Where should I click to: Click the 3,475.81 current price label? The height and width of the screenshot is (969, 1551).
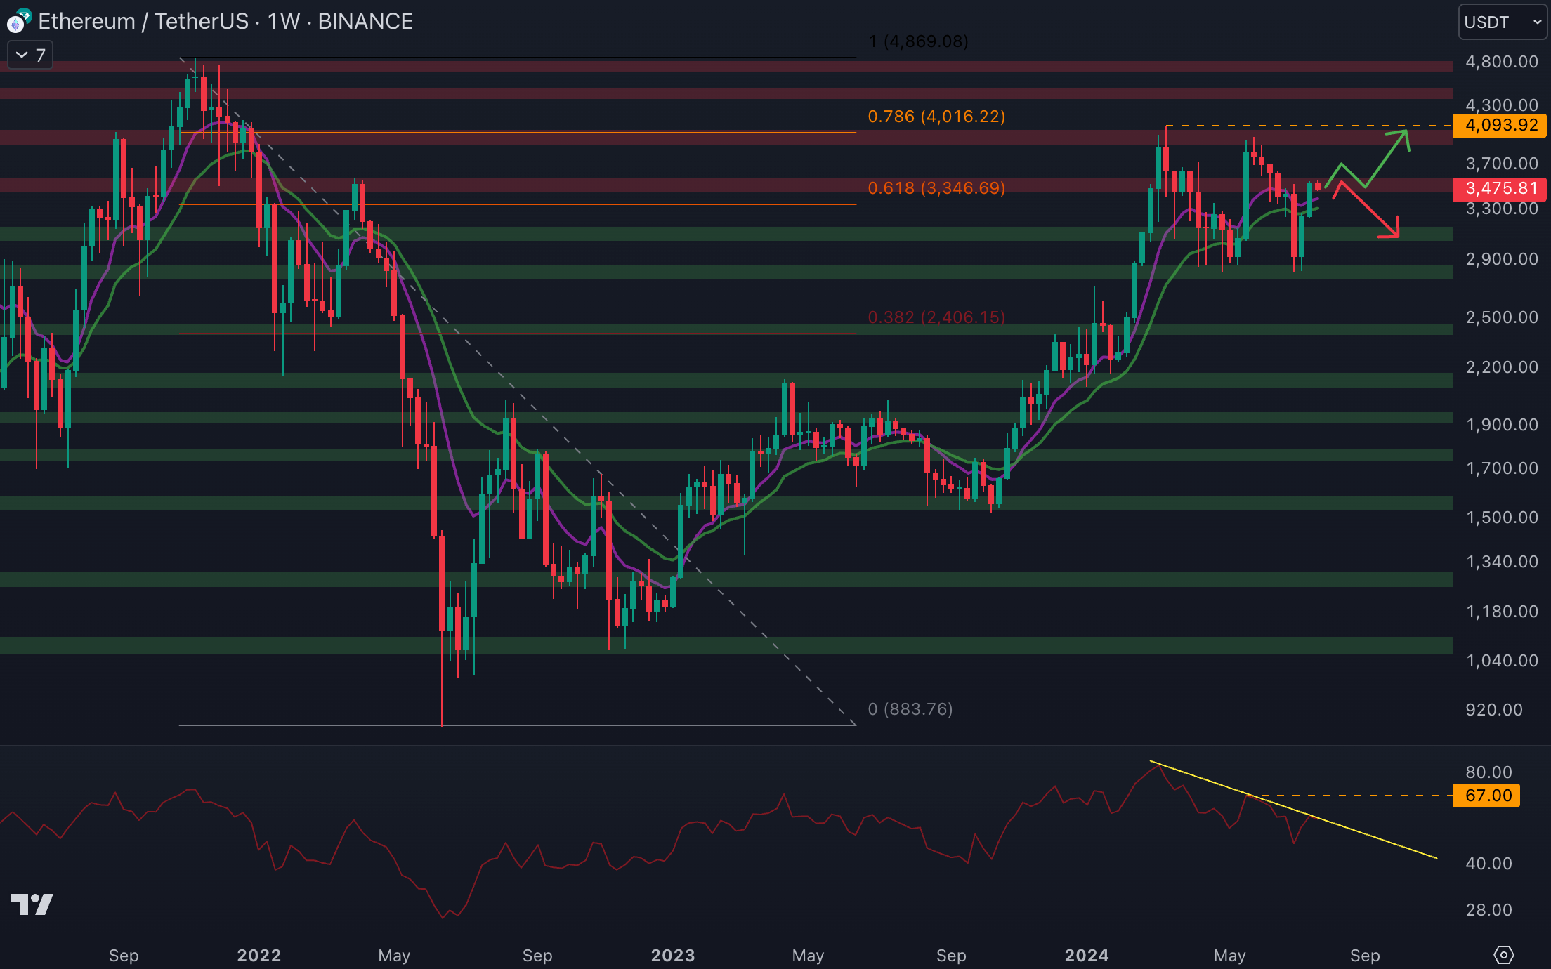coord(1501,188)
